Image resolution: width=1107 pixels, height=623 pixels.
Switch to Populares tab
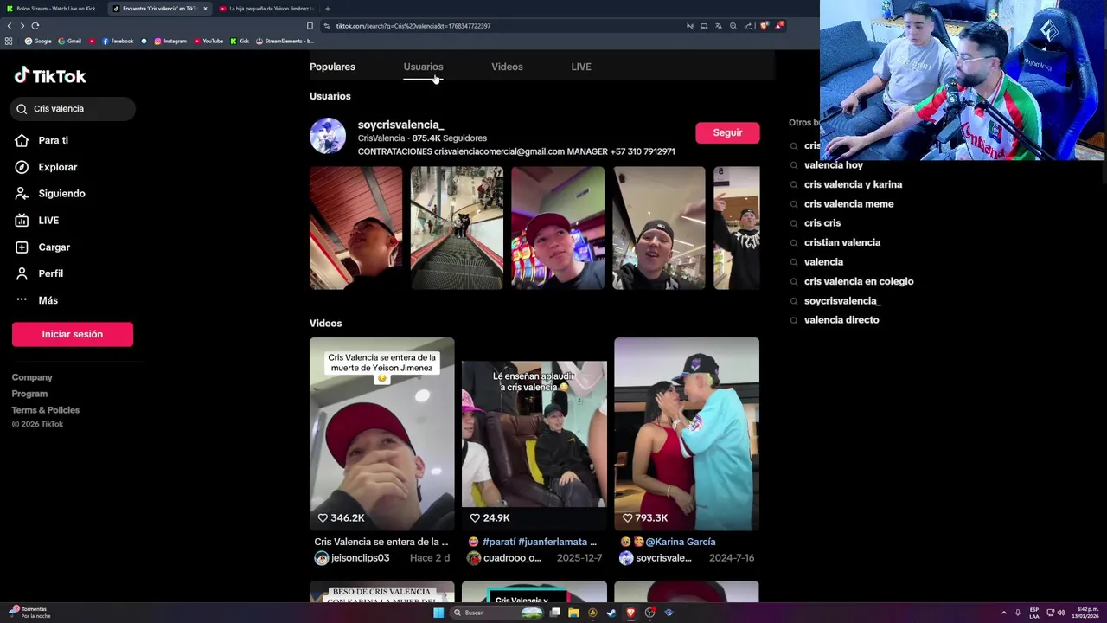[332, 67]
